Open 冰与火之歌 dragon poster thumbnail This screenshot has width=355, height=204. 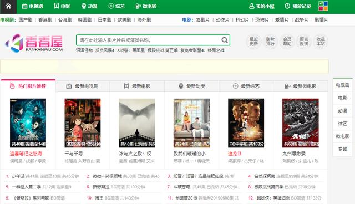tap(137, 123)
